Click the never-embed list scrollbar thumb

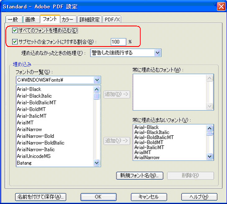click(209, 134)
